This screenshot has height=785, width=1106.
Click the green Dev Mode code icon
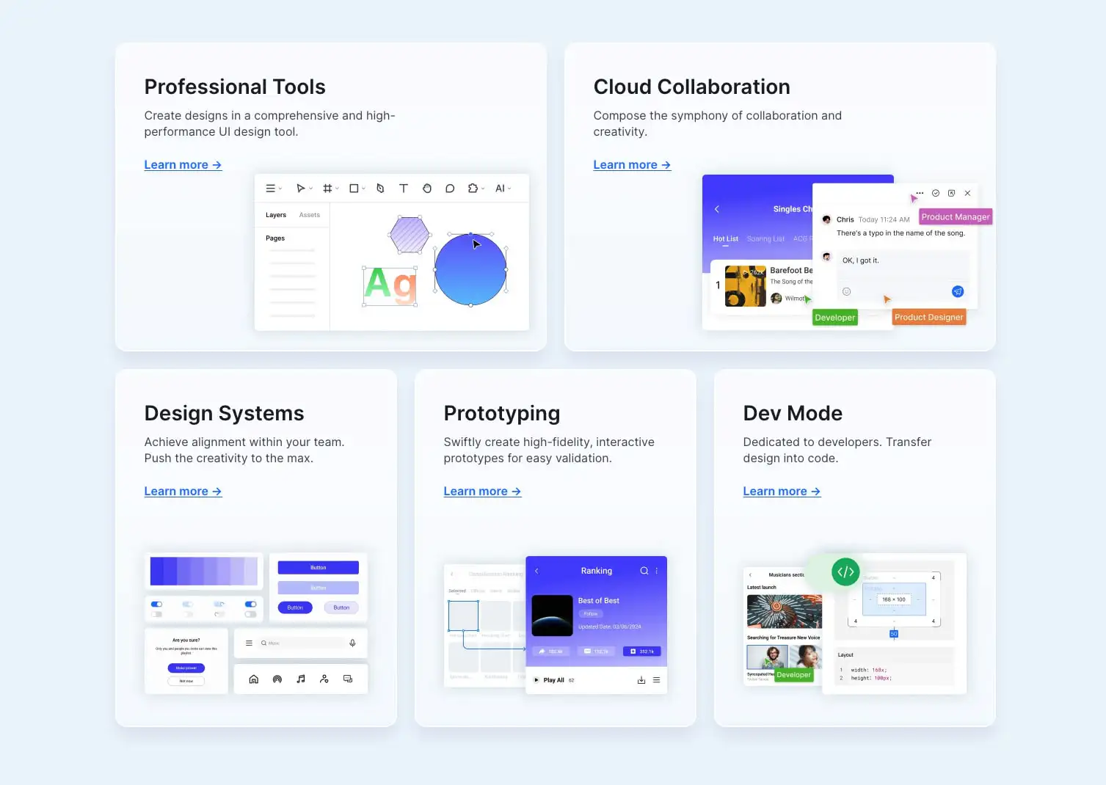click(x=845, y=572)
